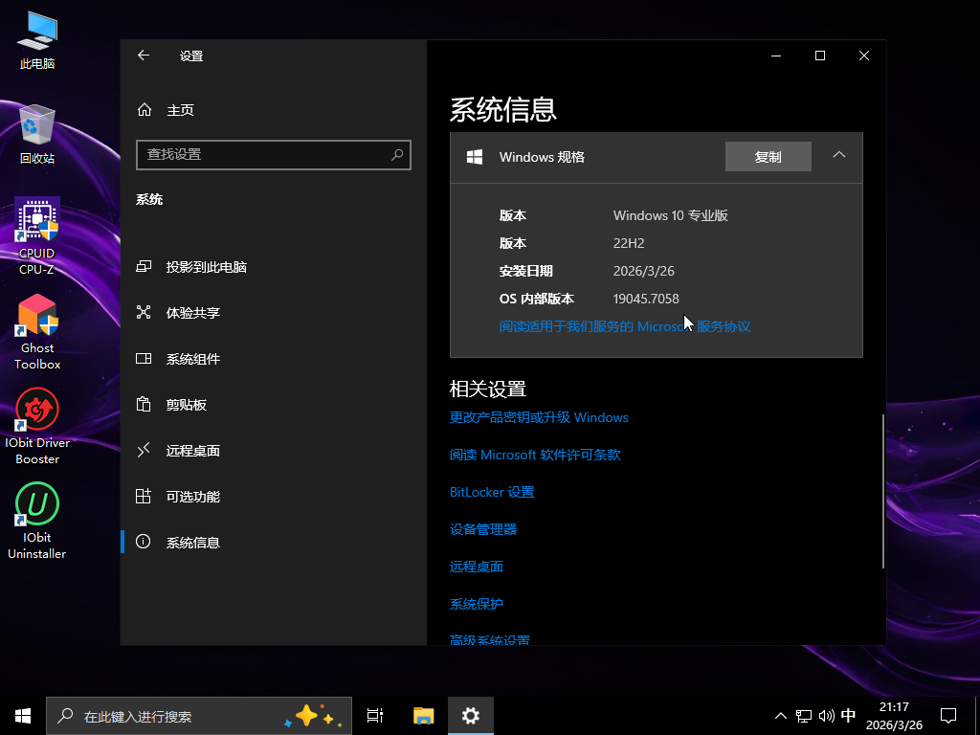The height and width of the screenshot is (735, 980).
Task: Click the Settings window vertical scrollbar
Action: (x=881, y=490)
